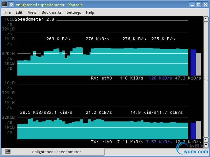
Task: Click the scrollbar down arrow at bottom
Action: coord(206,145)
